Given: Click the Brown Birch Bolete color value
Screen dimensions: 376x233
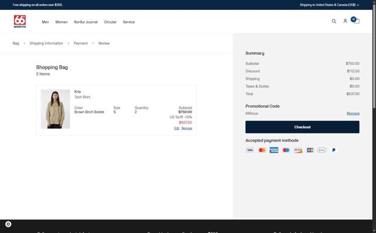Looking at the screenshot, I should 89,112.
